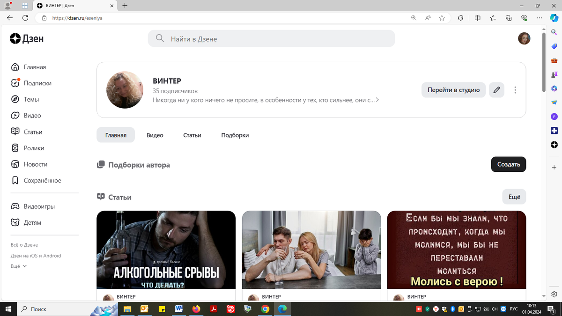Open Видео in the left sidebar

coord(26,115)
